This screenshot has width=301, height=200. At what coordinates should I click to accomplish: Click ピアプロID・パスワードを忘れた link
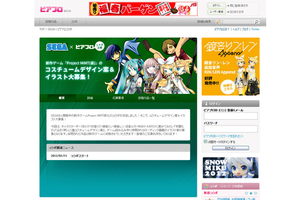coord(223,136)
